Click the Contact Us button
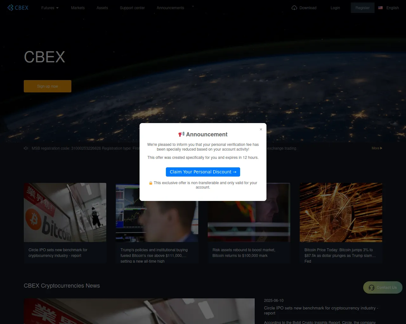 [383, 288]
